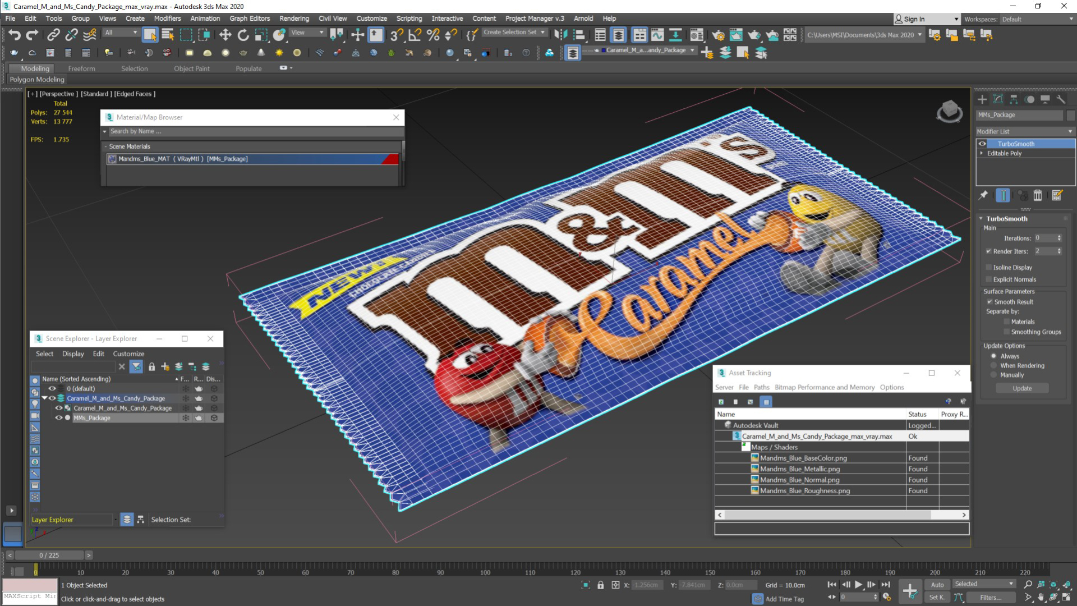Image resolution: width=1077 pixels, height=606 pixels.
Task: Switch to the Freeform ribbon tab
Action: pos(81,68)
